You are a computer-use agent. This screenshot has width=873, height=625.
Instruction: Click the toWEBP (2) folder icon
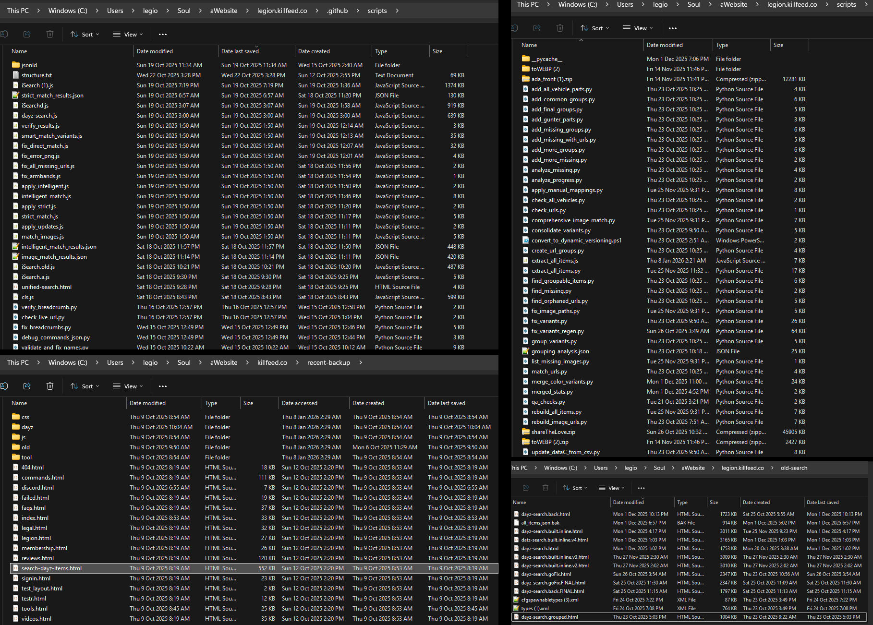click(526, 69)
